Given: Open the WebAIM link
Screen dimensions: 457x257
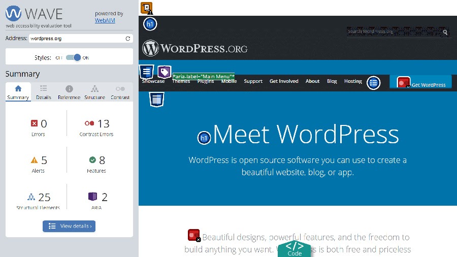Looking at the screenshot, I should [x=105, y=20].
